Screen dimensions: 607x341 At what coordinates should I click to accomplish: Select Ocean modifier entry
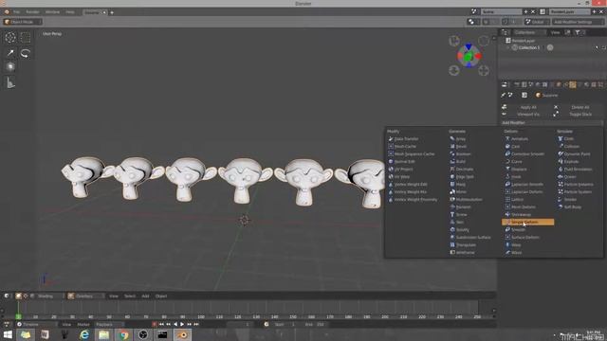coord(567,177)
